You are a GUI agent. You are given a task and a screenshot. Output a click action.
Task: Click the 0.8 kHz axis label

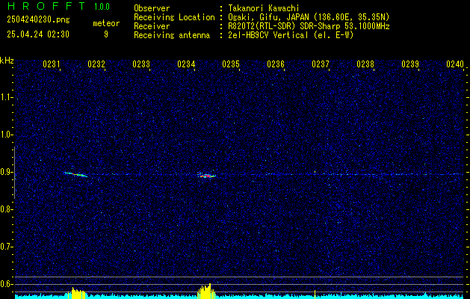(5, 209)
